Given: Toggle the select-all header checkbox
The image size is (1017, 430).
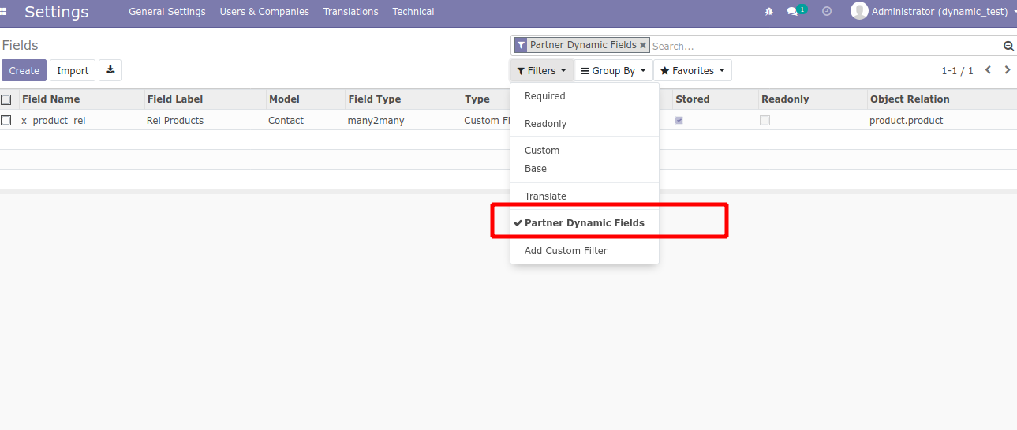Looking at the screenshot, I should [x=6, y=99].
